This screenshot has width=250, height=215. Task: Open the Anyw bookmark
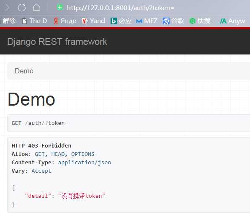pos(232,21)
